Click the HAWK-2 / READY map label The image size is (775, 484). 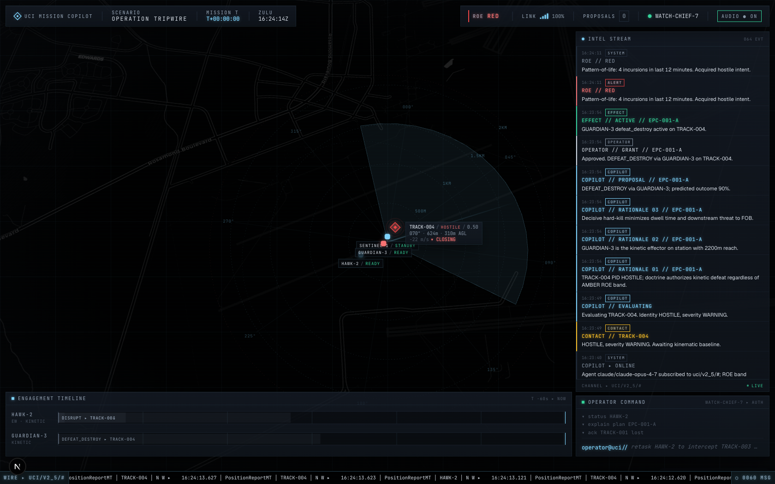click(361, 264)
